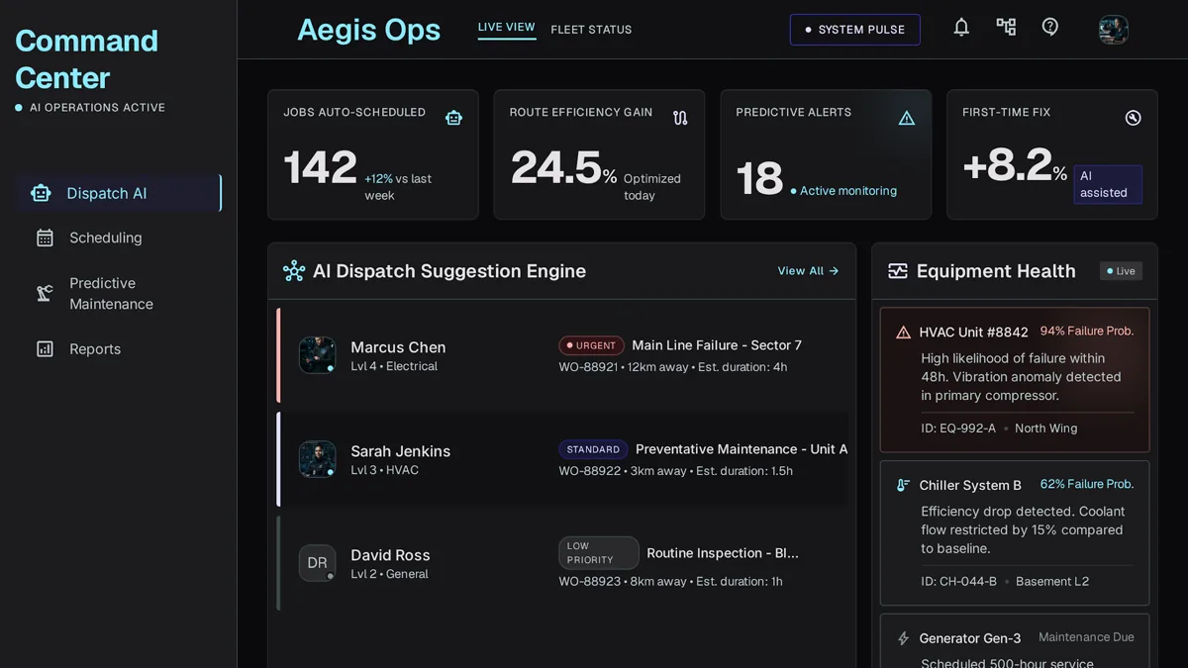
Task: Click the LOW PRIORITY tag on Routine Inspection
Action: 599,553
